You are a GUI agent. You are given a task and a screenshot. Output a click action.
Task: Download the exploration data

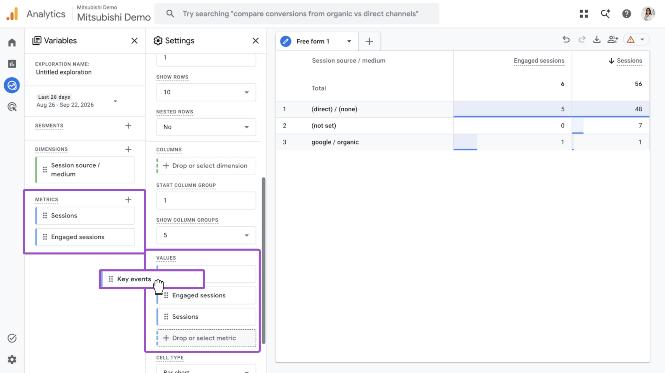(x=597, y=39)
